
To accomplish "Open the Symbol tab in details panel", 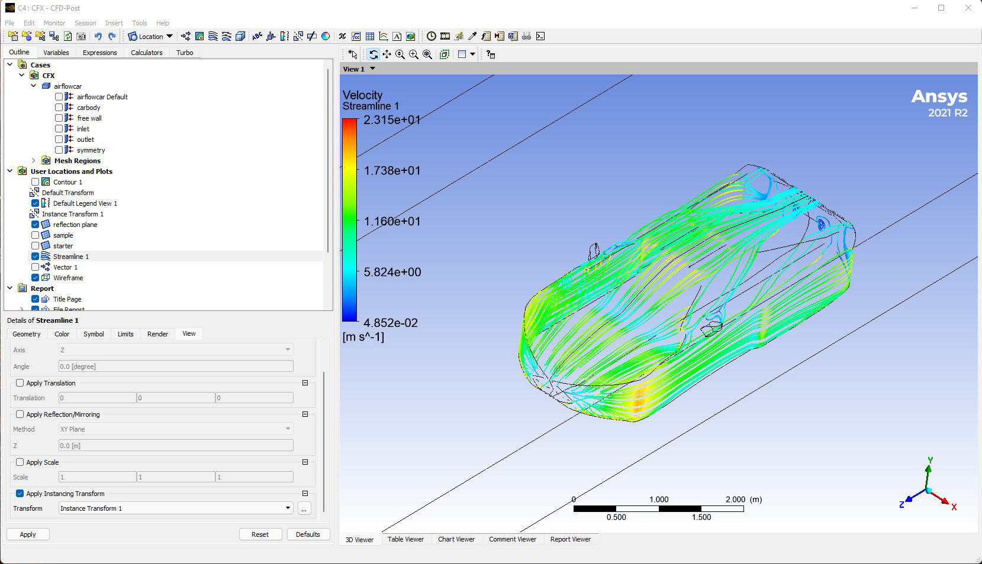I will point(94,334).
